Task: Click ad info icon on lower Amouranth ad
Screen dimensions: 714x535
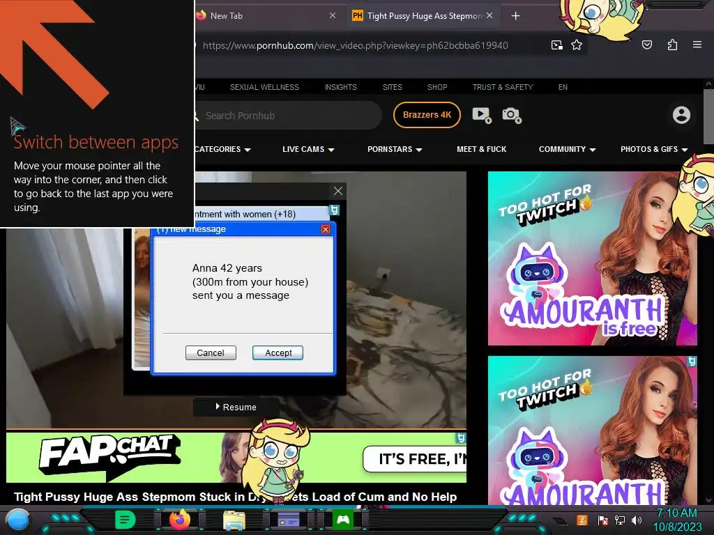Action: point(692,362)
